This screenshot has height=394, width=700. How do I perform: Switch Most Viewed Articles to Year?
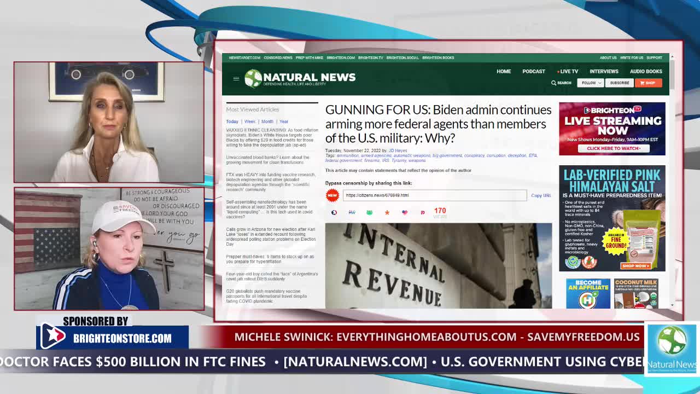pos(284,121)
